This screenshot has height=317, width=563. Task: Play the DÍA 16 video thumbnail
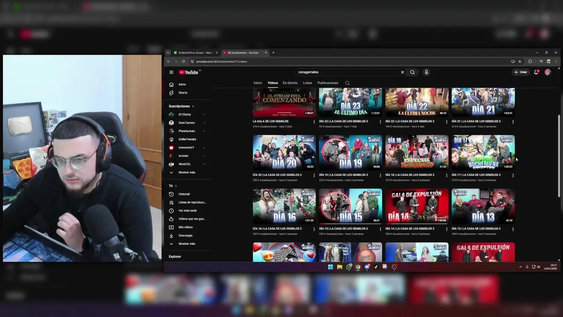[x=284, y=206]
